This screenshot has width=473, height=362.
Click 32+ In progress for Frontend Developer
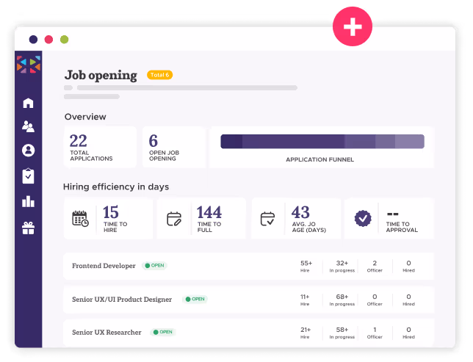click(342, 266)
